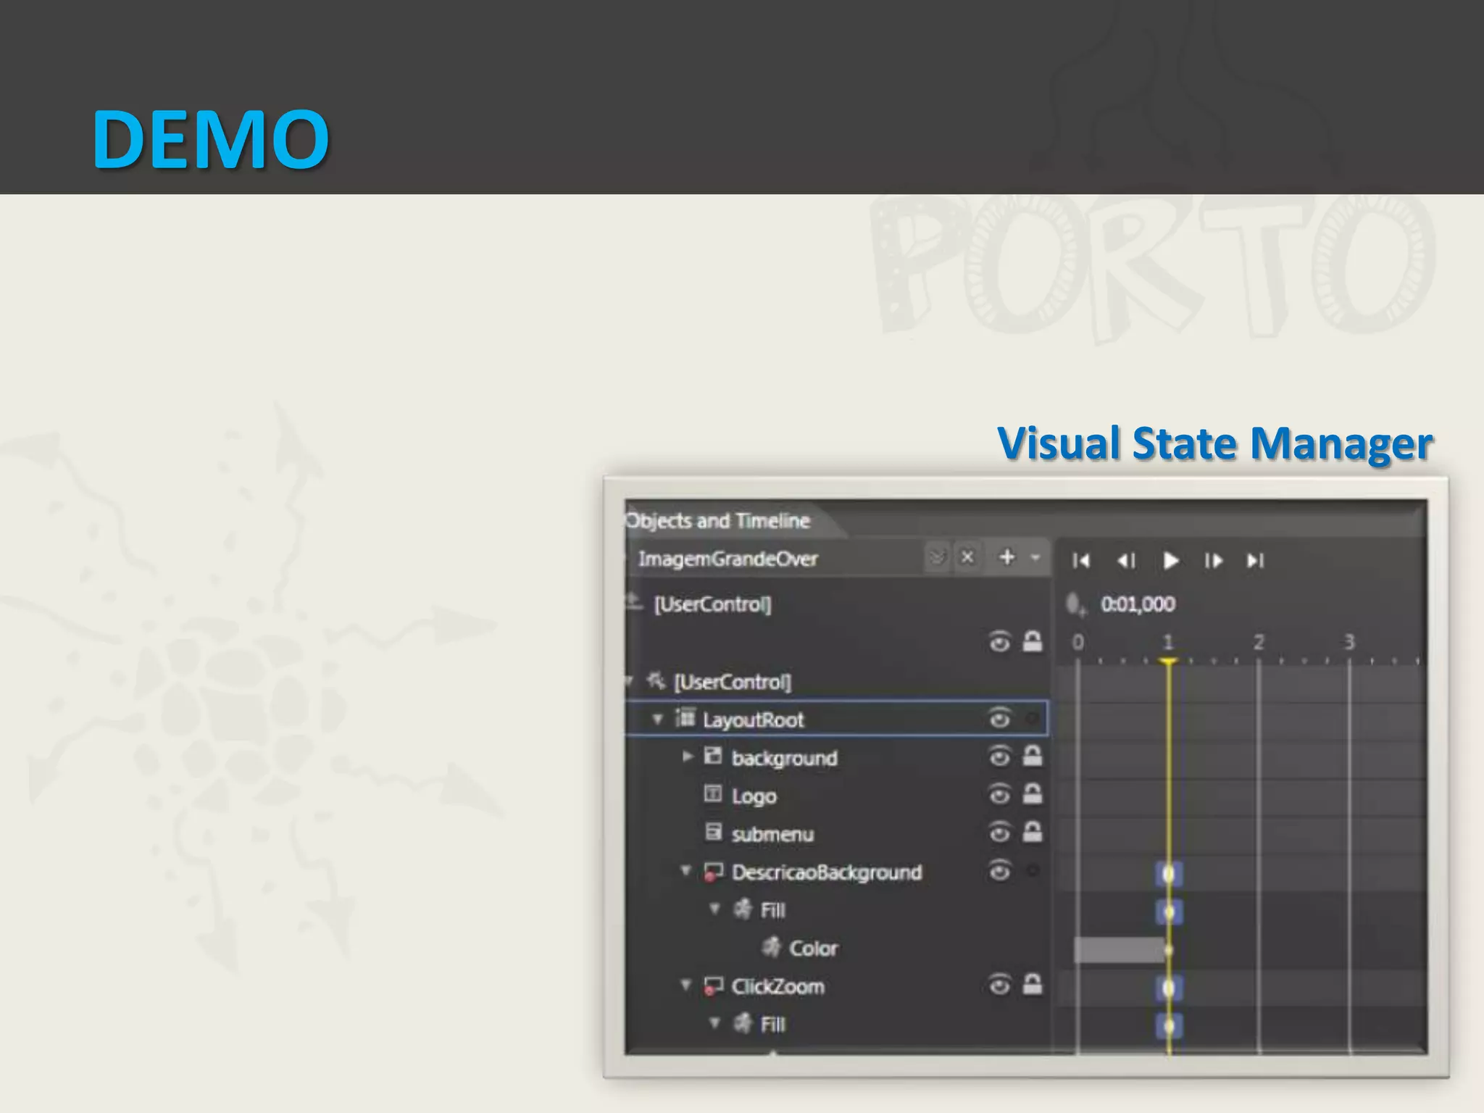The width and height of the screenshot is (1484, 1113).
Task: Collapse the ClickZoom node
Action: tap(685, 985)
